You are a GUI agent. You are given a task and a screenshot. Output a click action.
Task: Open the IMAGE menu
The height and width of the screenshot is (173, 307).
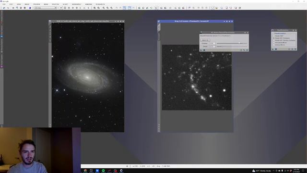pyautogui.click(x=27, y=4)
